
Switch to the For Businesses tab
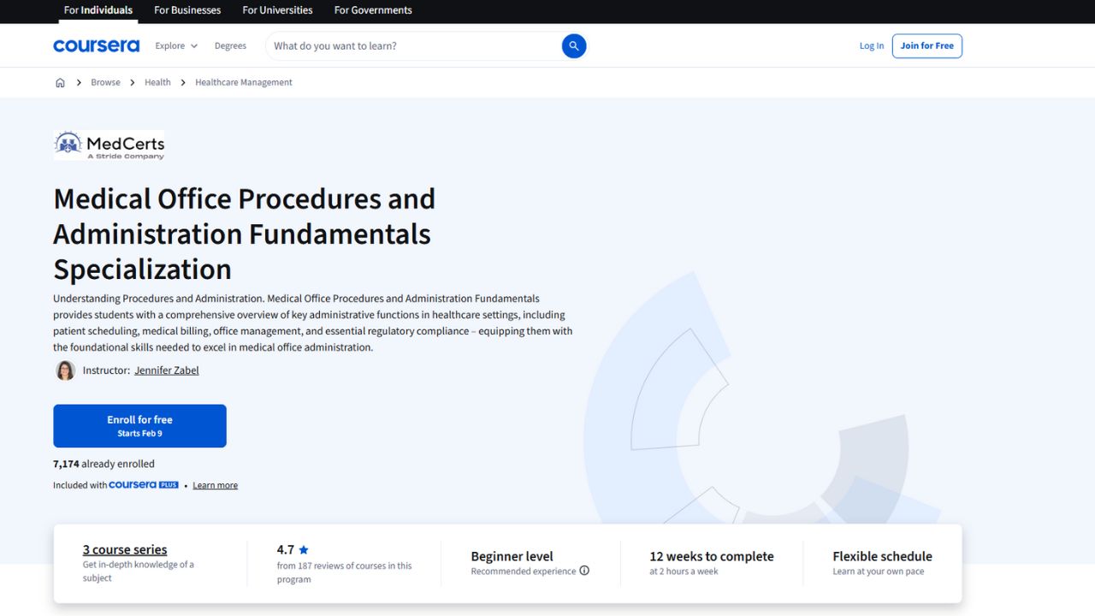187,10
